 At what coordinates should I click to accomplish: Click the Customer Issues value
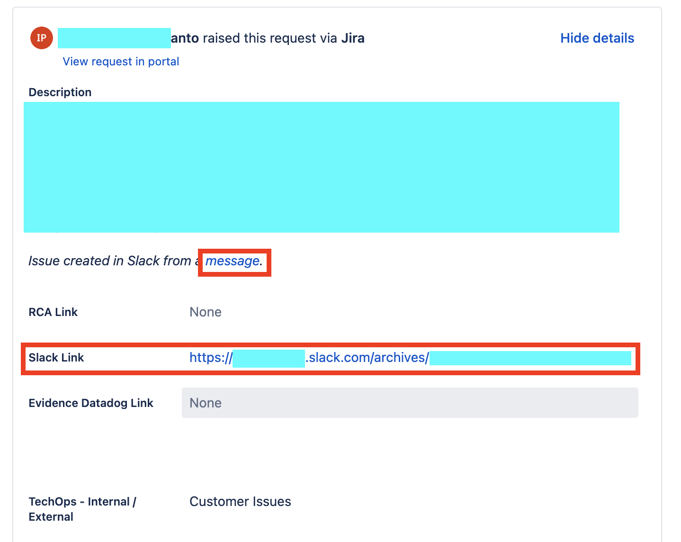(x=240, y=502)
